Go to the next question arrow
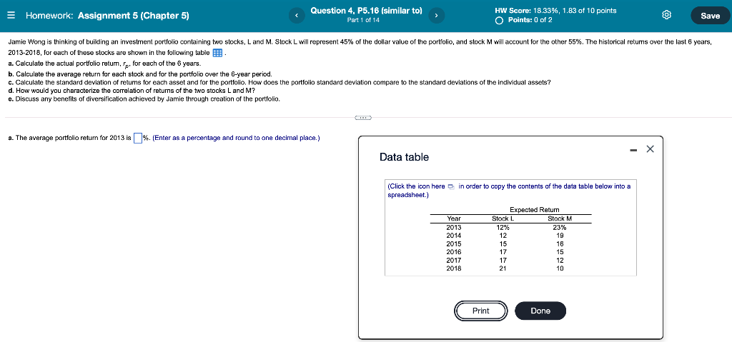732x342 pixels. click(436, 16)
